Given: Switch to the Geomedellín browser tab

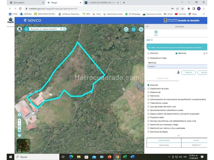Looking at the screenshot, I should (24, 3).
